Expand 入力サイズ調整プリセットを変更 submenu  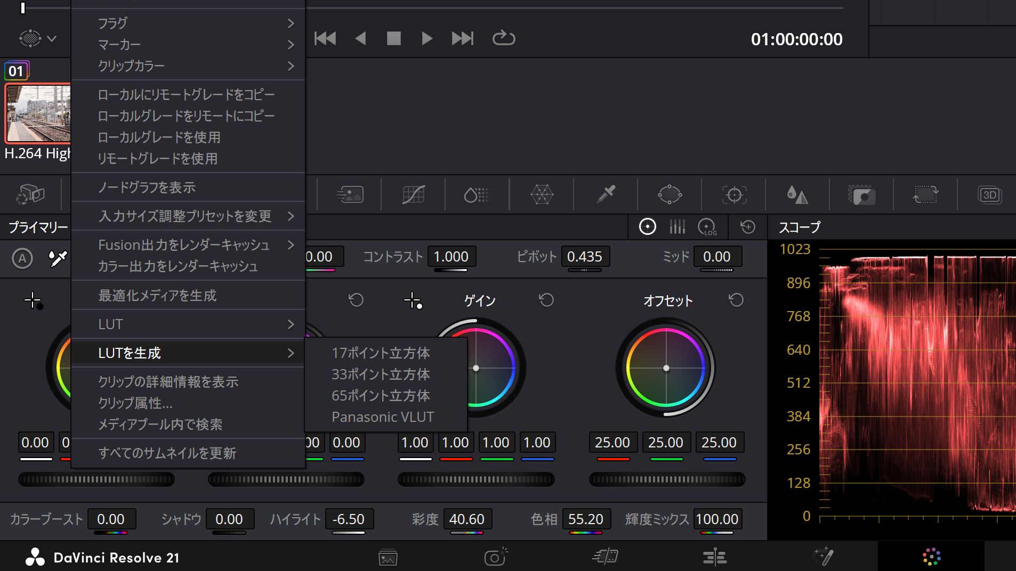click(x=188, y=216)
